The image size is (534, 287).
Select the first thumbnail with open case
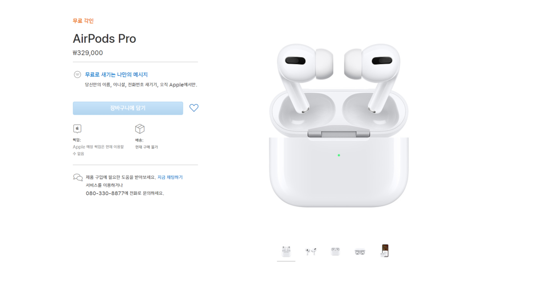click(x=286, y=252)
